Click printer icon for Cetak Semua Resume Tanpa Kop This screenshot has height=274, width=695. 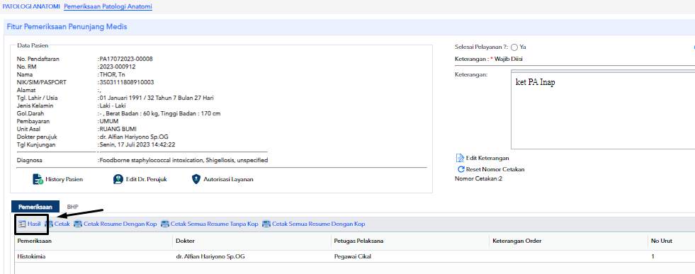[x=165, y=224]
